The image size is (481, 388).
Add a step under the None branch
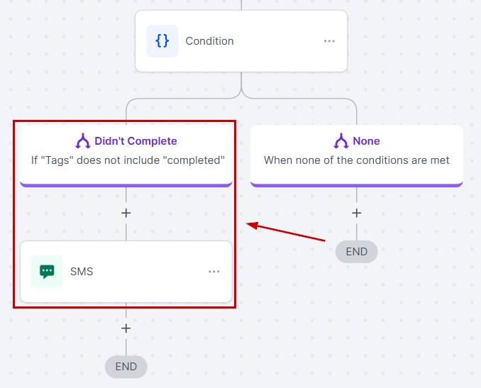[x=357, y=213]
